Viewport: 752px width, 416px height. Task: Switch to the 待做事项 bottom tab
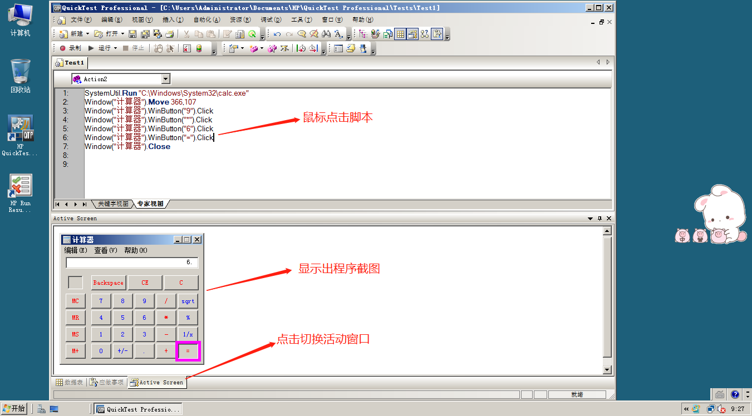[107, 383]
